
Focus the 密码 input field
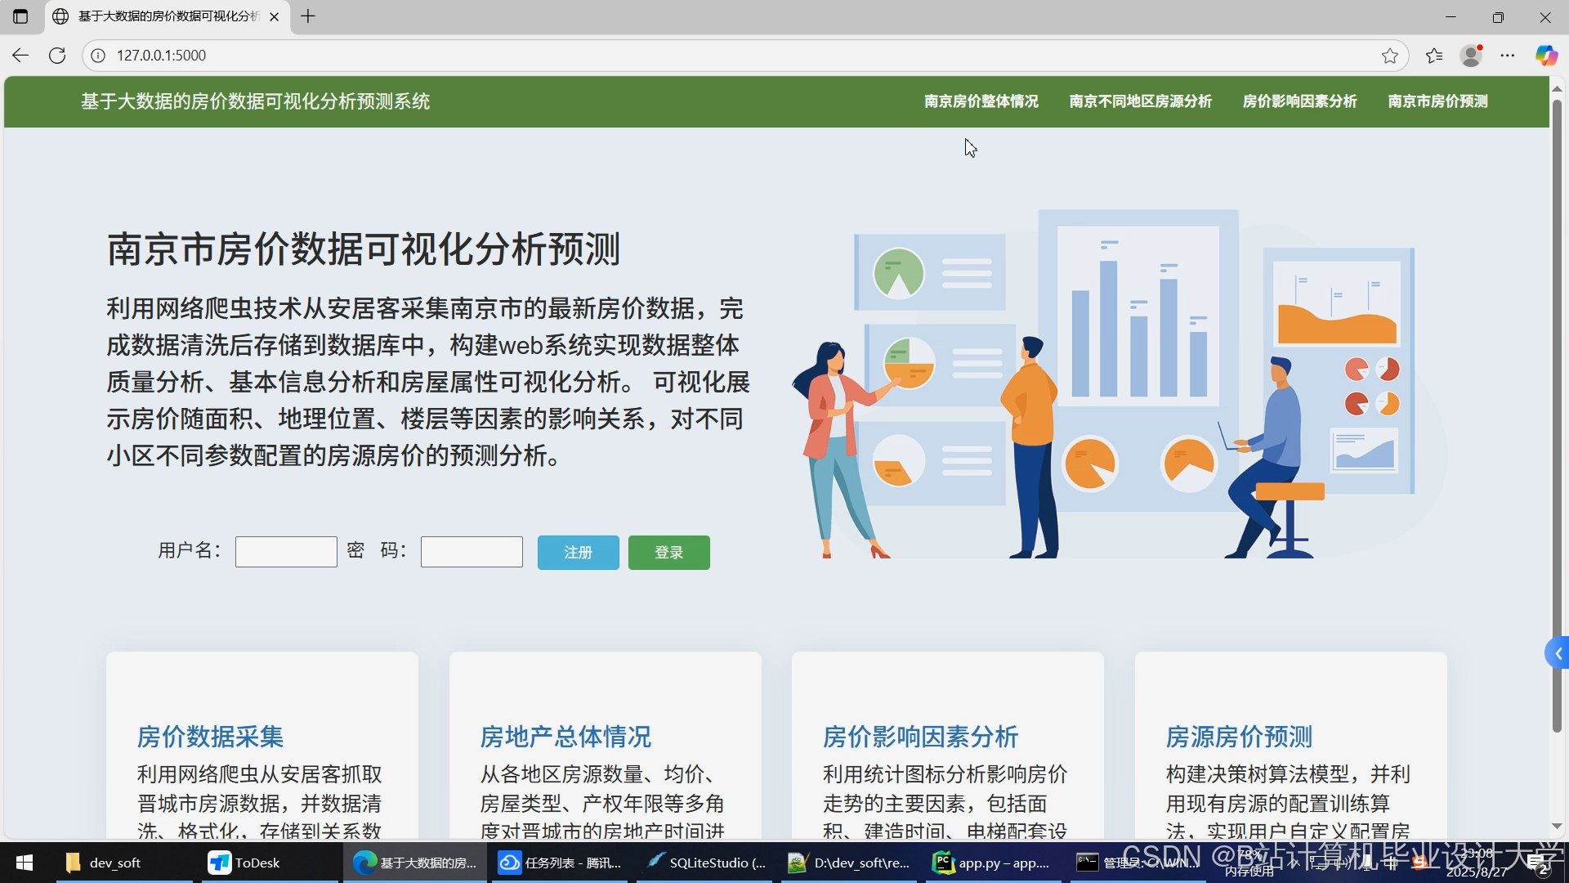tap(472, 552)
